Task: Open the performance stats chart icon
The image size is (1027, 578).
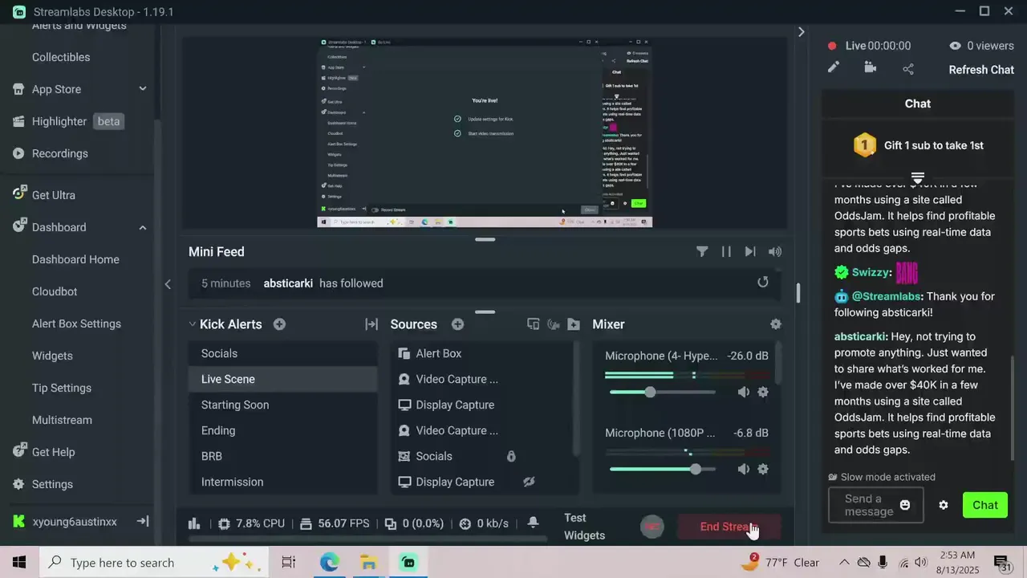Action: pyautogui.click(x=194, y=523)
